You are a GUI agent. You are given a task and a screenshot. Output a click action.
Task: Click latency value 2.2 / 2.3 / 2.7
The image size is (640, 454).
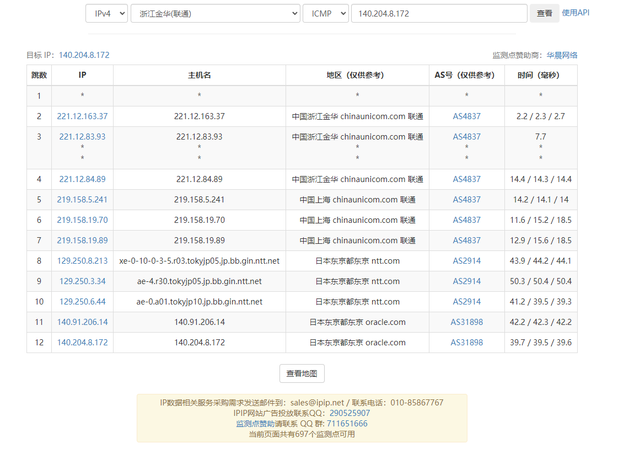(x=541, y=116)
